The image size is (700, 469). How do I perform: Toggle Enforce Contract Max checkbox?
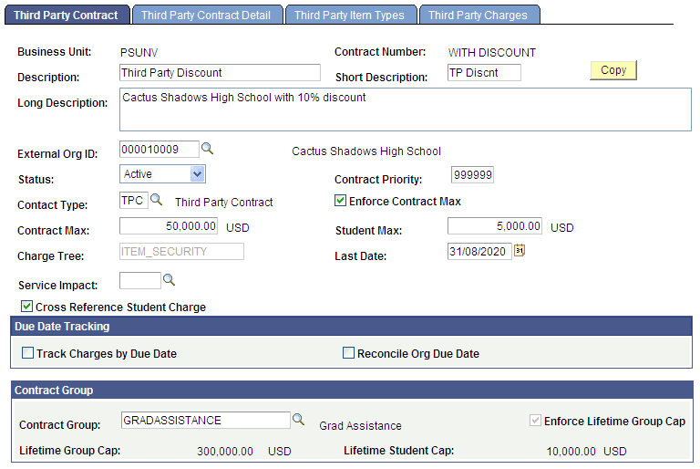(x=340, y=201)
